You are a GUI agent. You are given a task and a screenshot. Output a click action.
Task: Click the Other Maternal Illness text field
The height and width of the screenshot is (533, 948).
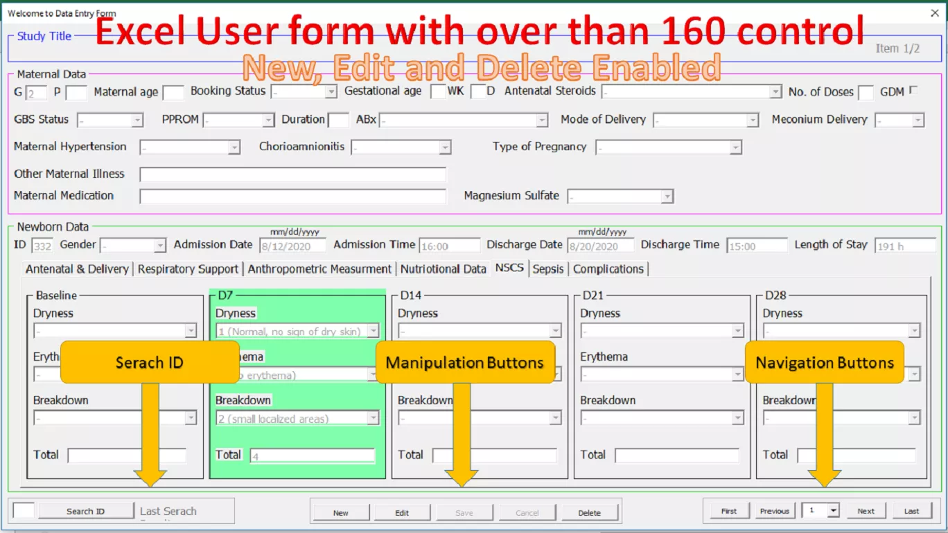click(292, 174)
